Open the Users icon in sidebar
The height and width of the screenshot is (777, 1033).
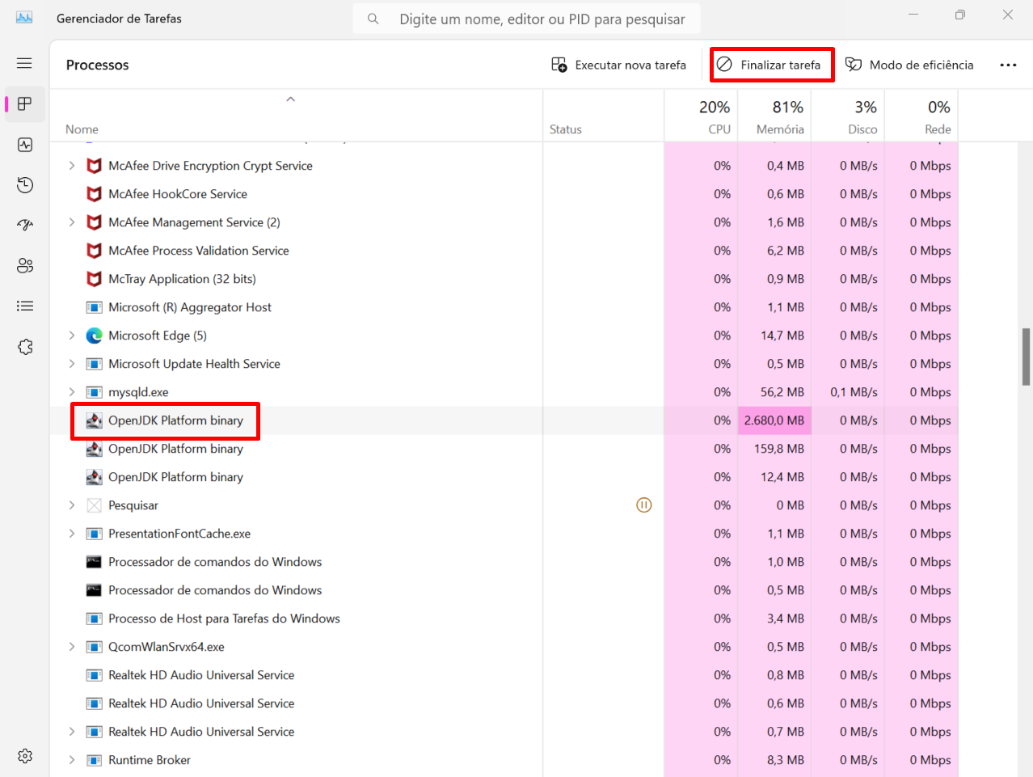(25, 265)
